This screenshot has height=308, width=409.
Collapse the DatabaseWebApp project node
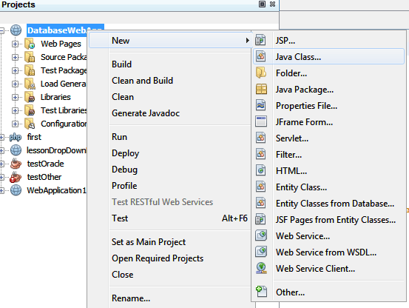(x=1, y=30)
